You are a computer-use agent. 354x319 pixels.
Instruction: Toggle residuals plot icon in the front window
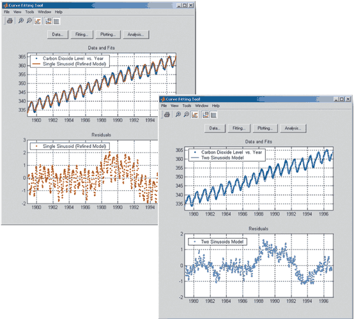coord(206,115)
